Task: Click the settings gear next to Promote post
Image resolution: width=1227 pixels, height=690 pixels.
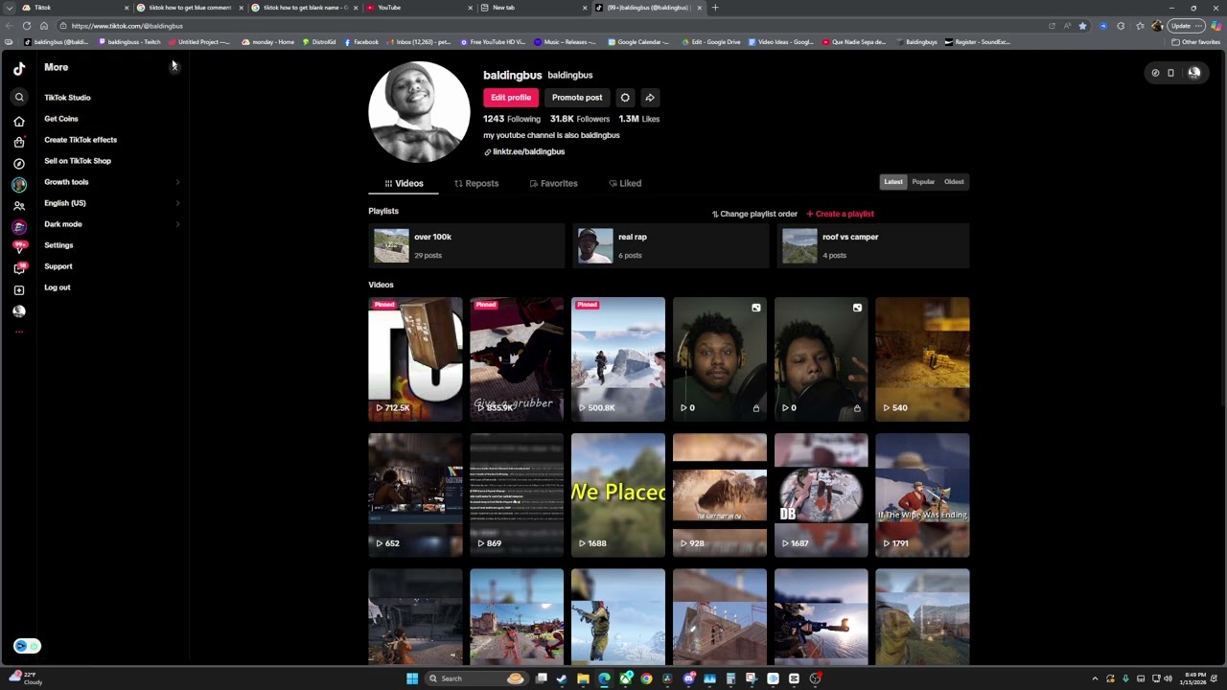Action: [625, 98]
